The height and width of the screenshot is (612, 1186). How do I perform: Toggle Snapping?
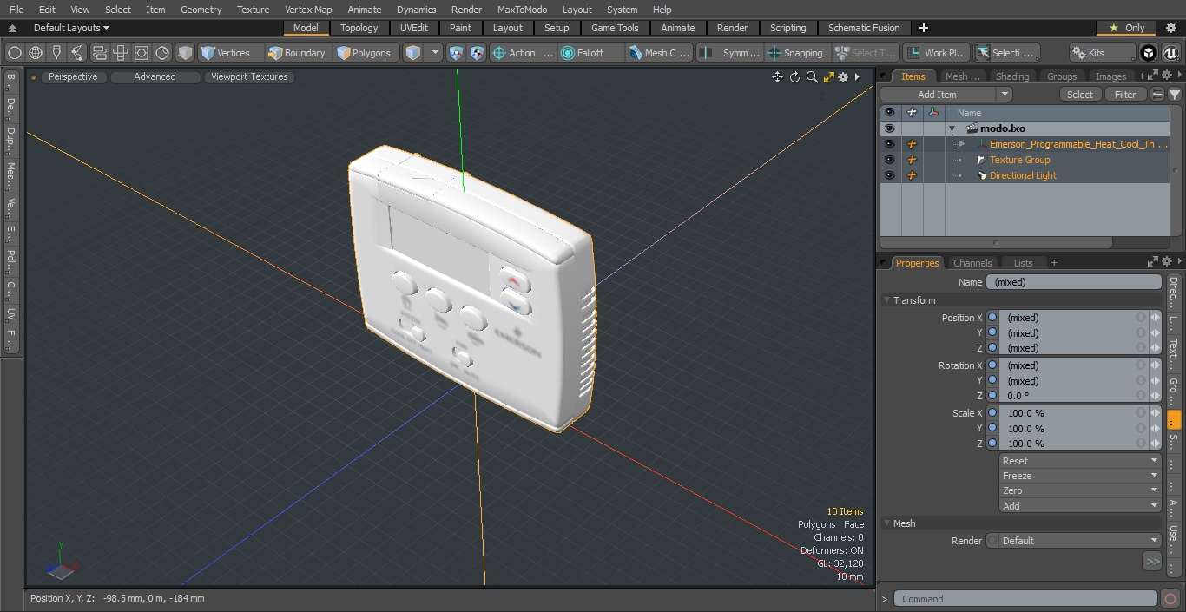pos(795,53)
